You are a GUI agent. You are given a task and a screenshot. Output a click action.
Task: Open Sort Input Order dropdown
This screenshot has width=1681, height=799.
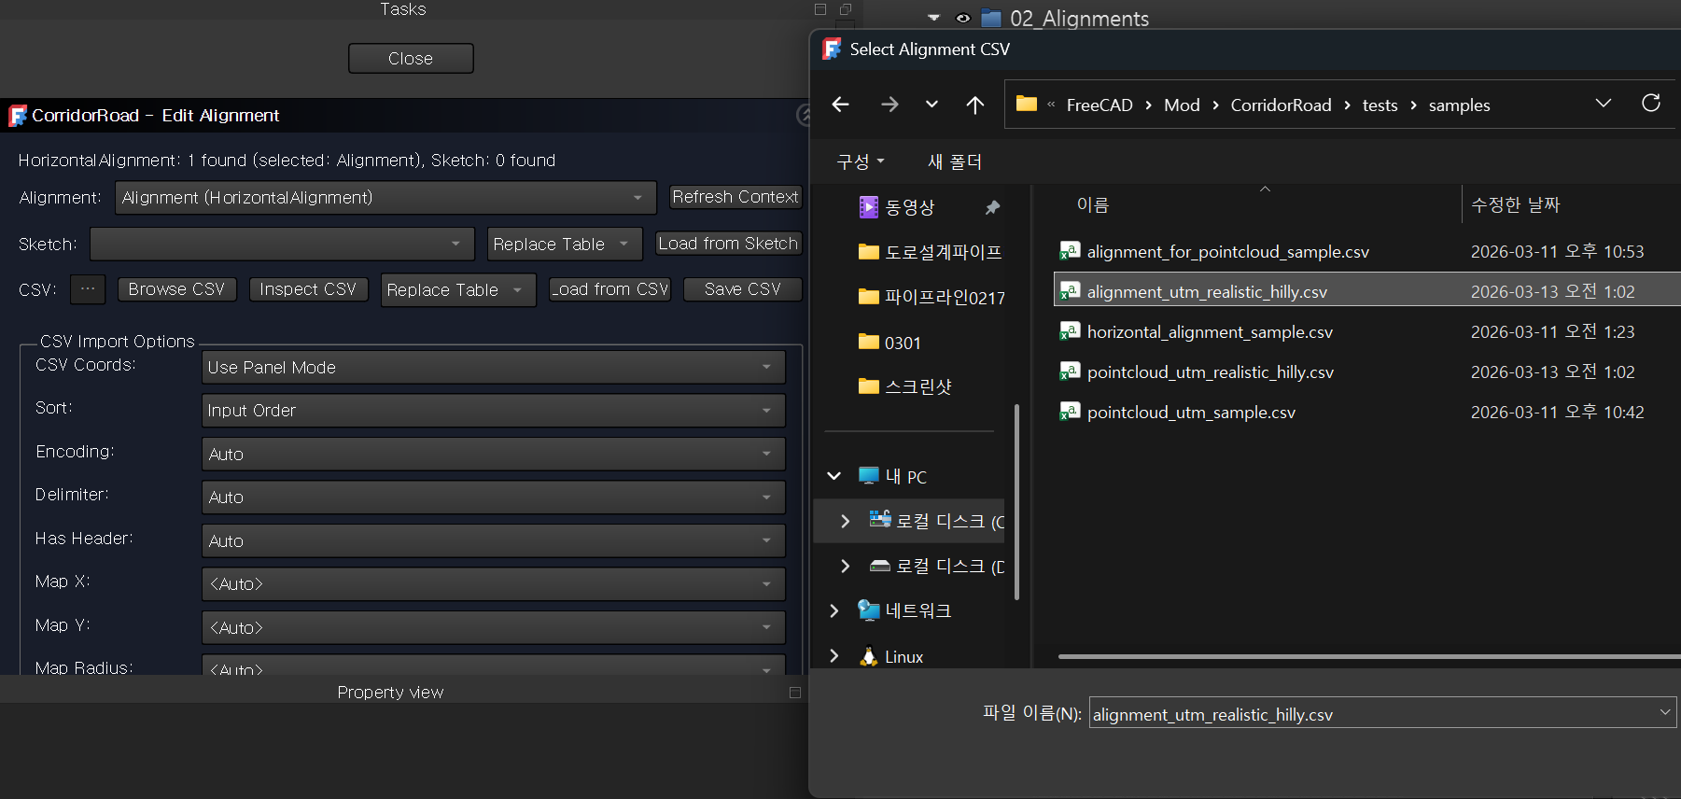coord(493,411)
